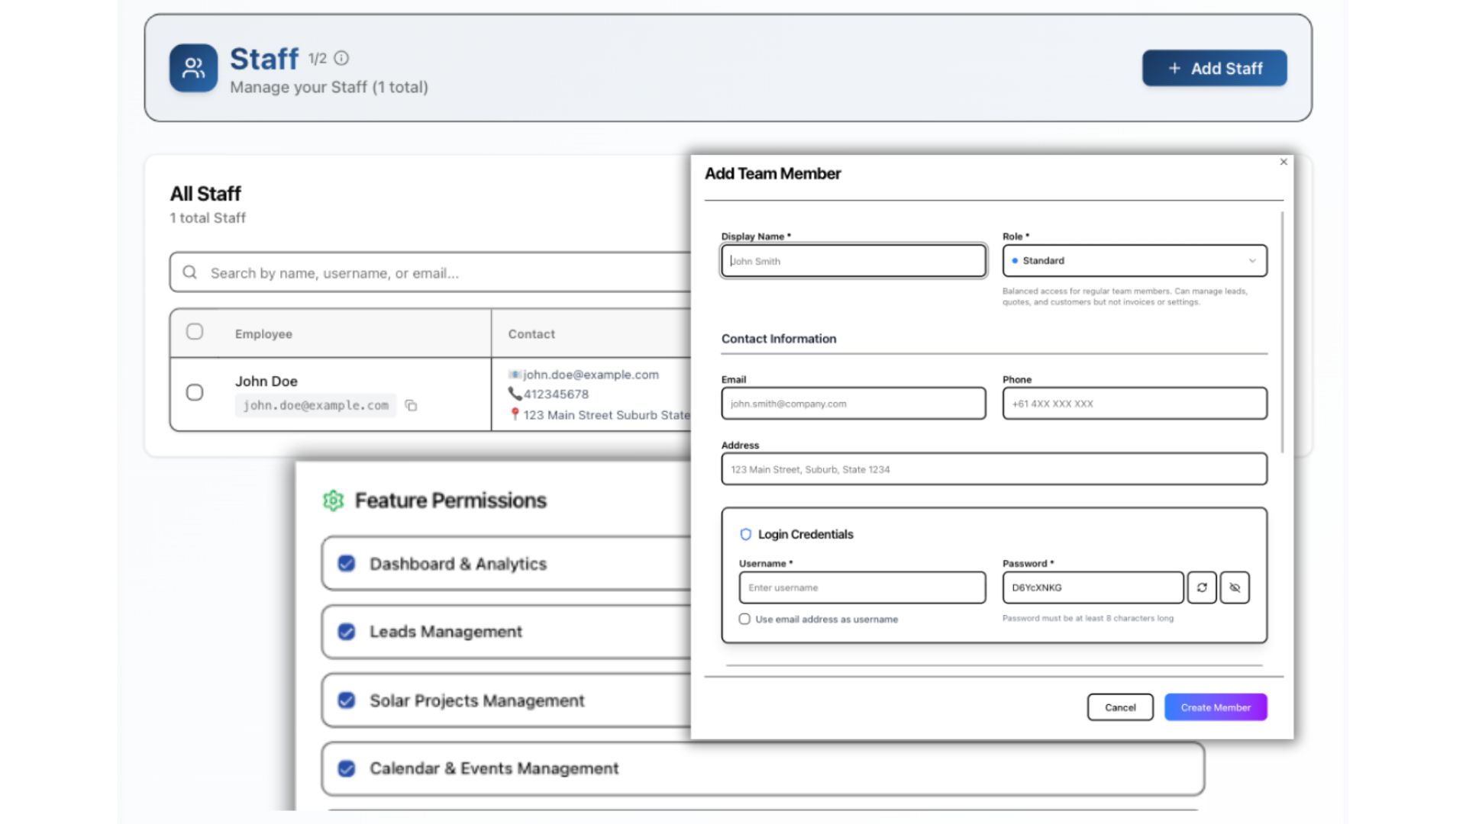Viewport: 1466px width, 824px height.
Task: Click the Phone input field
Action: pos(1135,404)
